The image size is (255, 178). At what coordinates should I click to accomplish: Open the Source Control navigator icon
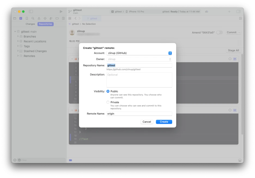coord(21,18)
